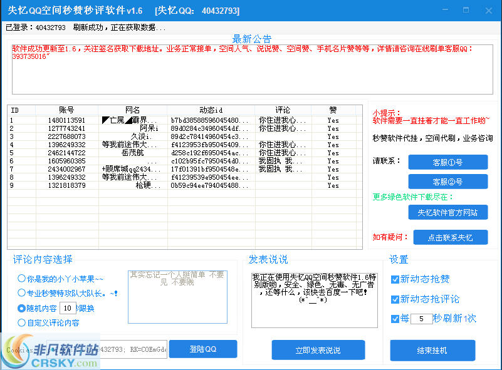Select account row 1277743241
Viewport: 502px width, 370px height.
pyautogui.click(x=184, y=128)
